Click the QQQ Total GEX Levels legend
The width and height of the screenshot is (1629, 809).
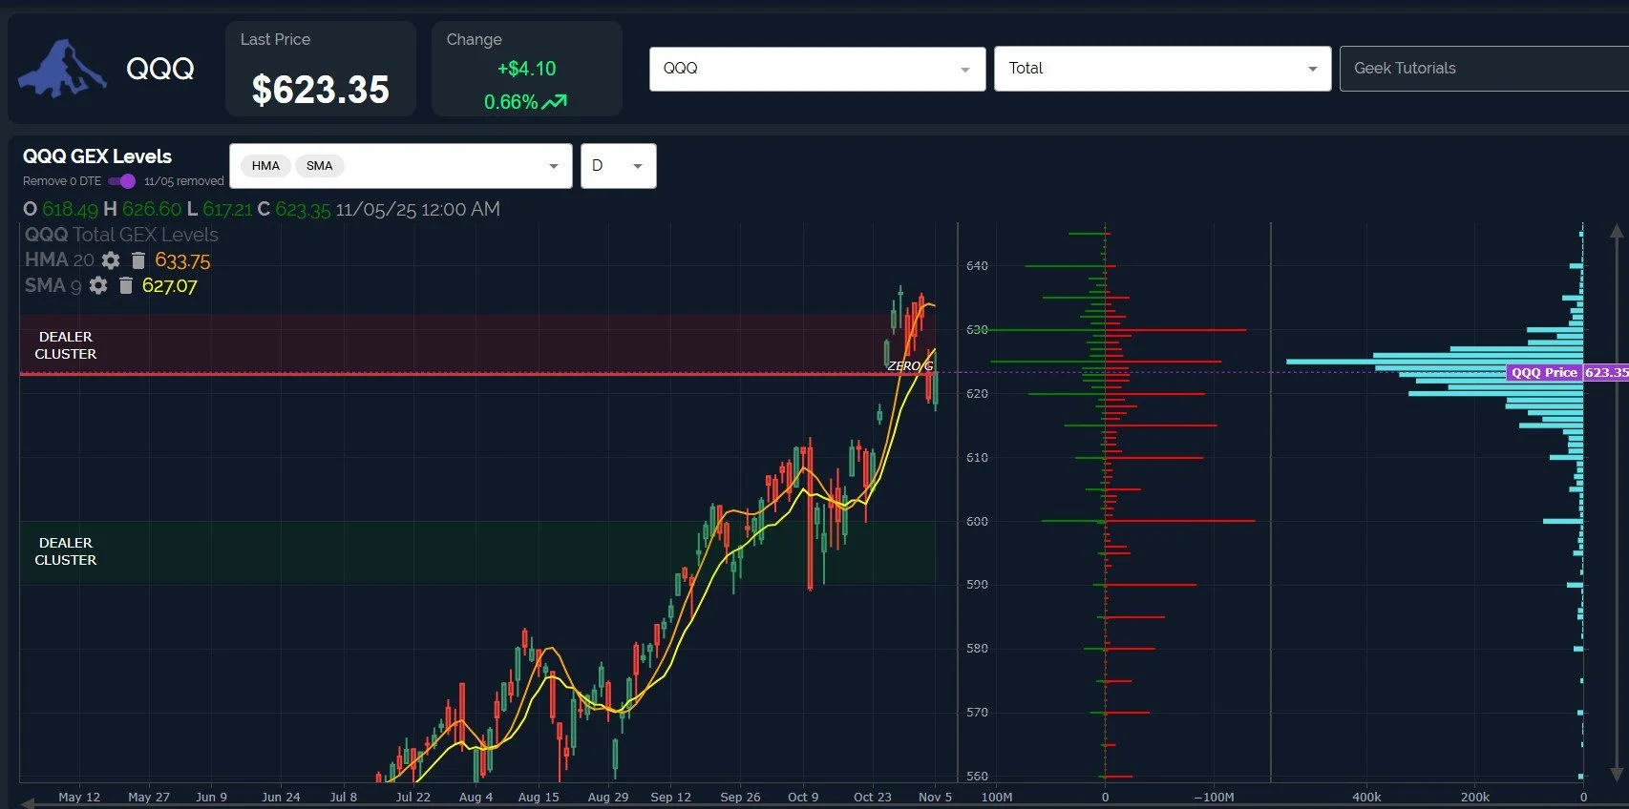pos(121,235)
